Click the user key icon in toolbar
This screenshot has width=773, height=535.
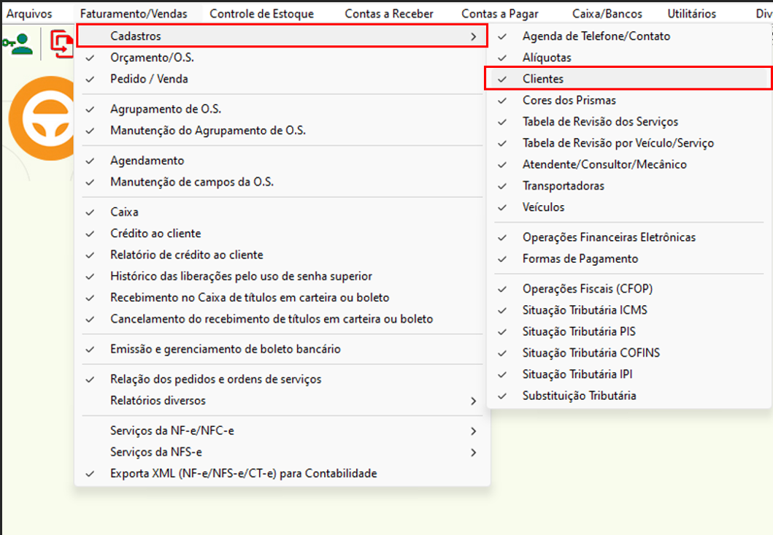point(18,44)
